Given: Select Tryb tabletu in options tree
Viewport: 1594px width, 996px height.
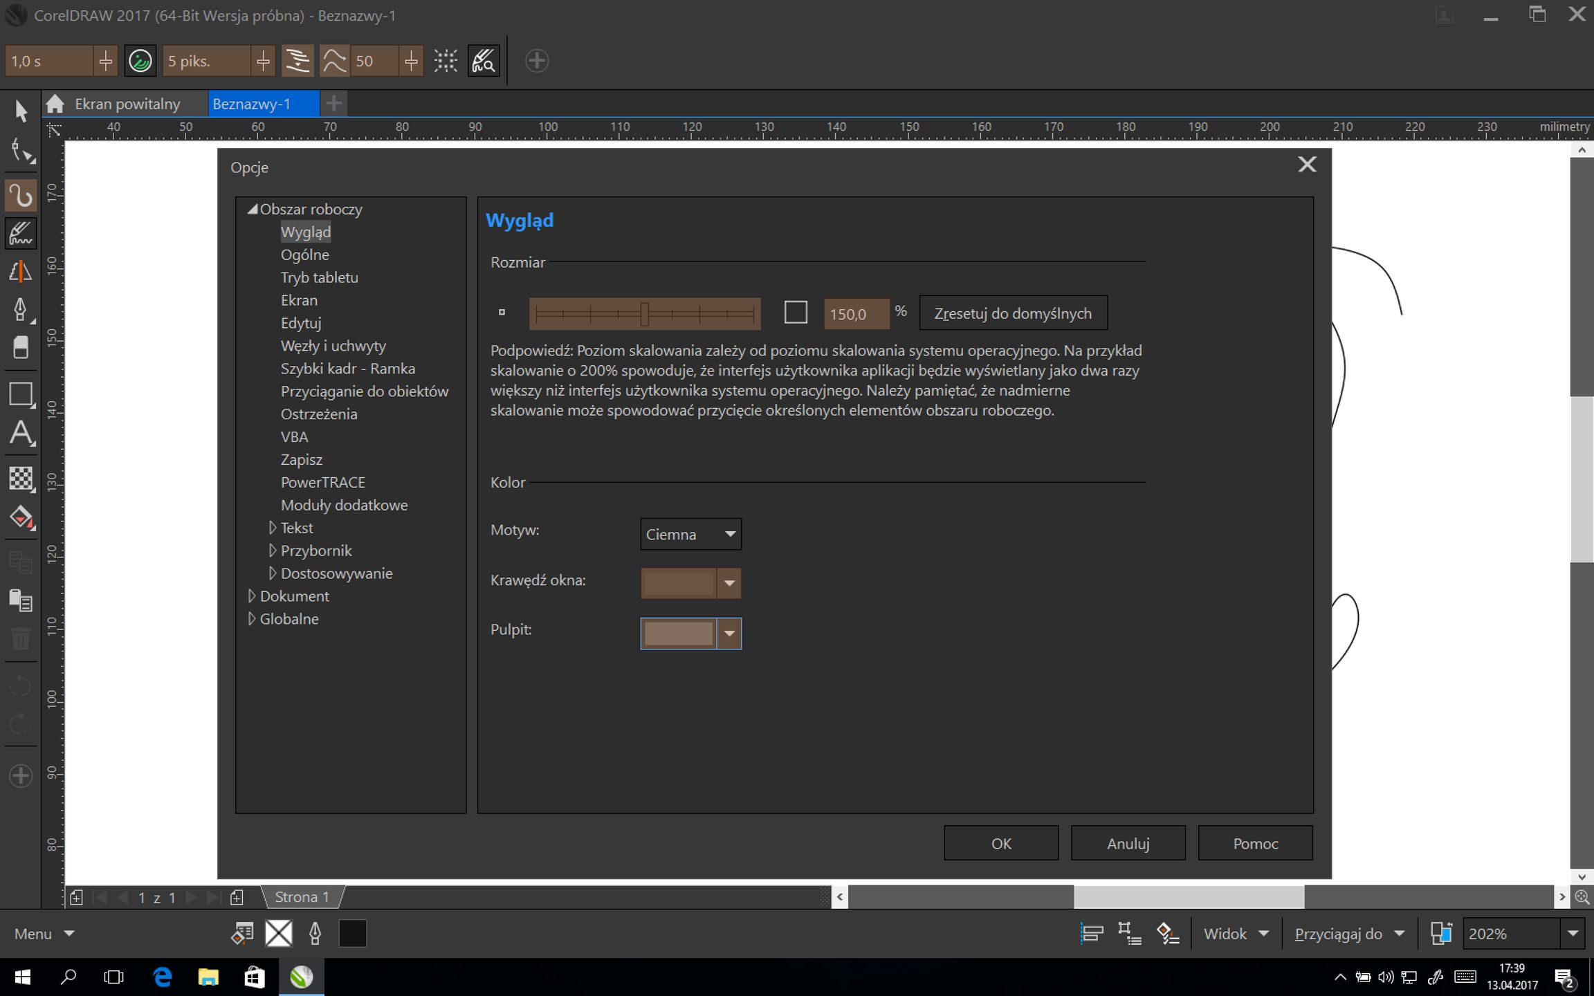Looking at the screenshot, I should [x=319, y=277].
